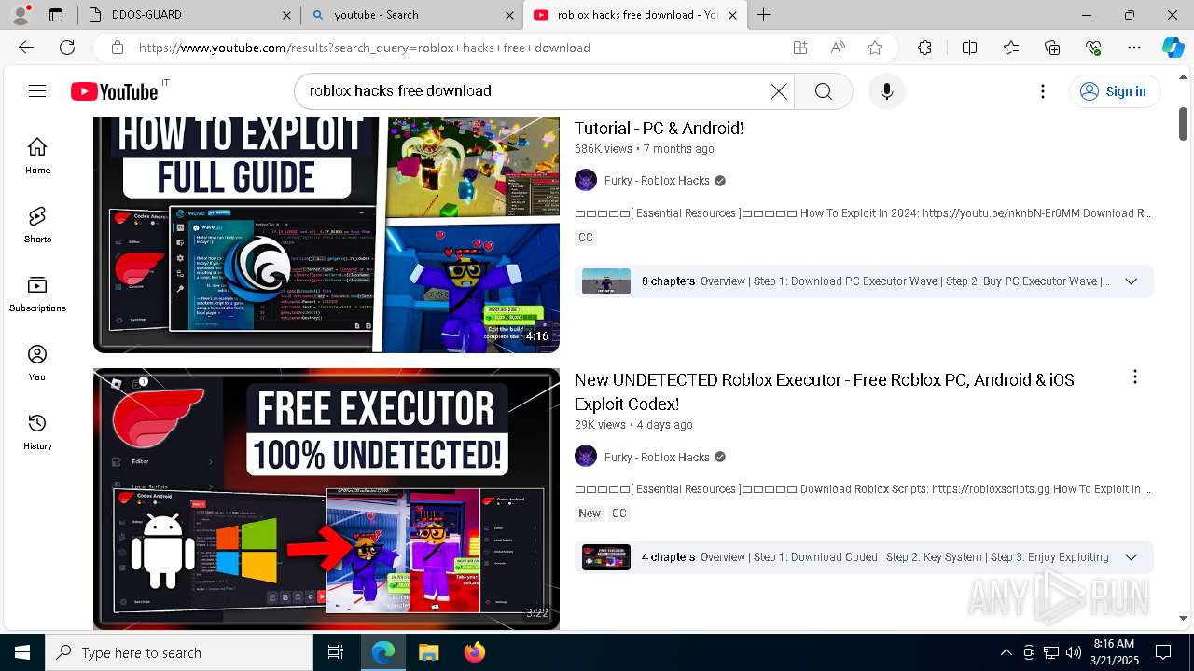The height and width of the screenshot is (671, 1194).
Task: Click Furky avatar on the Tutorial video
Action: 586,181
